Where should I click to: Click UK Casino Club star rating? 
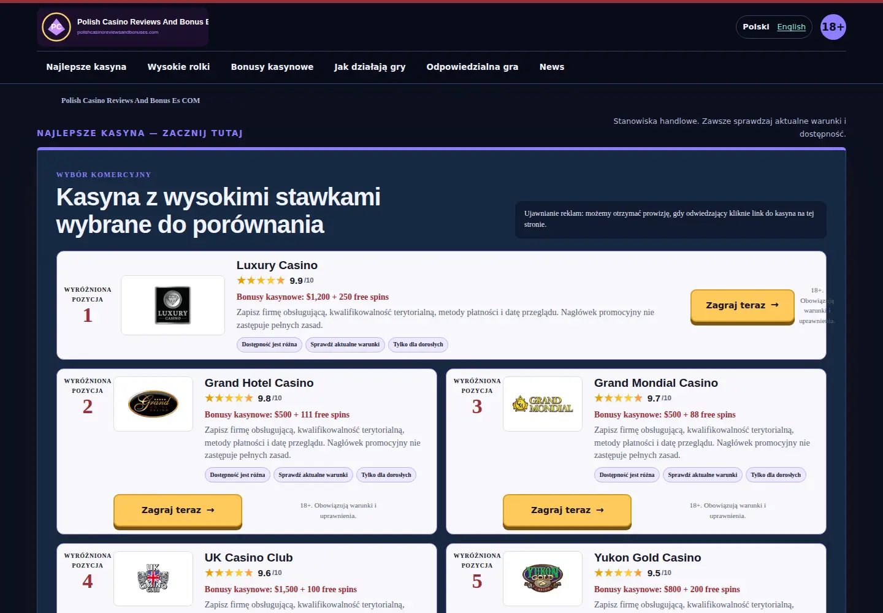(x=229, y=573)
